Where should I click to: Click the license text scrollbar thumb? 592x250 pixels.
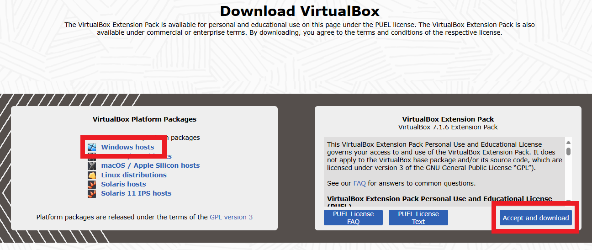568,151
